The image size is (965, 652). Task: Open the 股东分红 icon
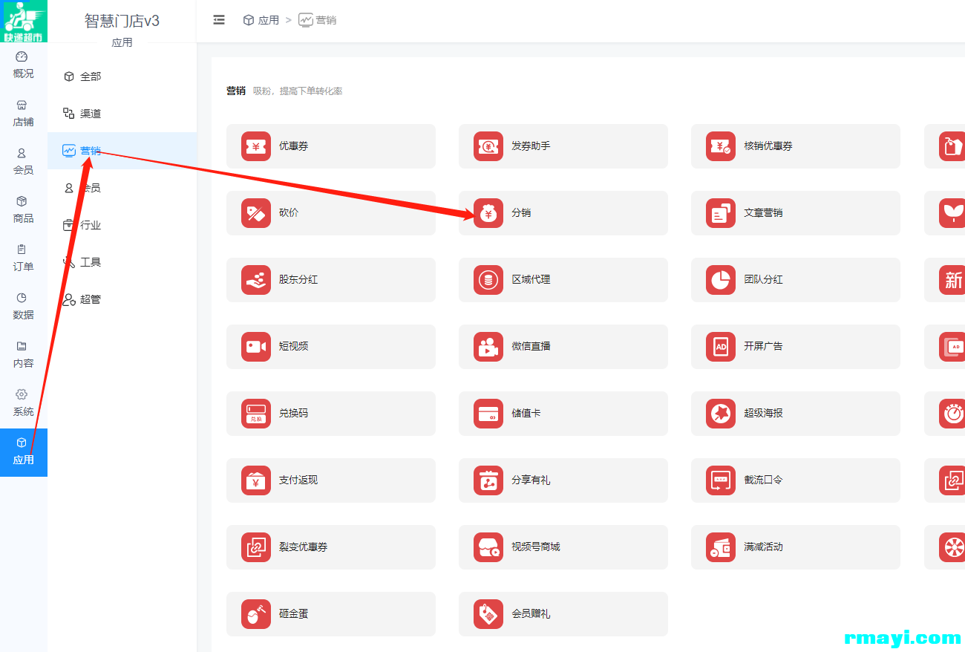click(256, 280)
